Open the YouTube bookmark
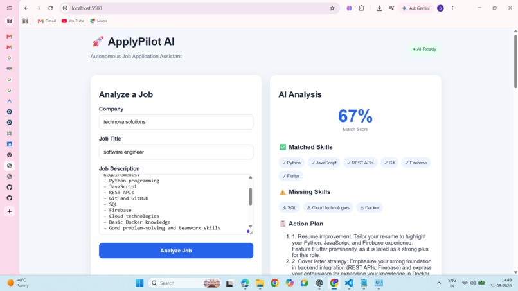 [73, 21]
